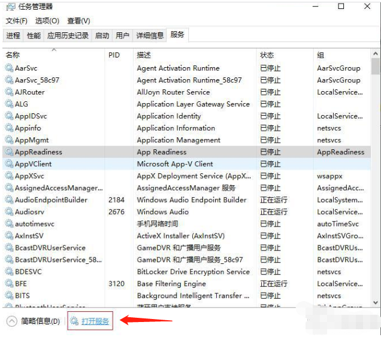Select BitLocker Drive Encryption Service description
381x337 pixels.
pos(193,272)
